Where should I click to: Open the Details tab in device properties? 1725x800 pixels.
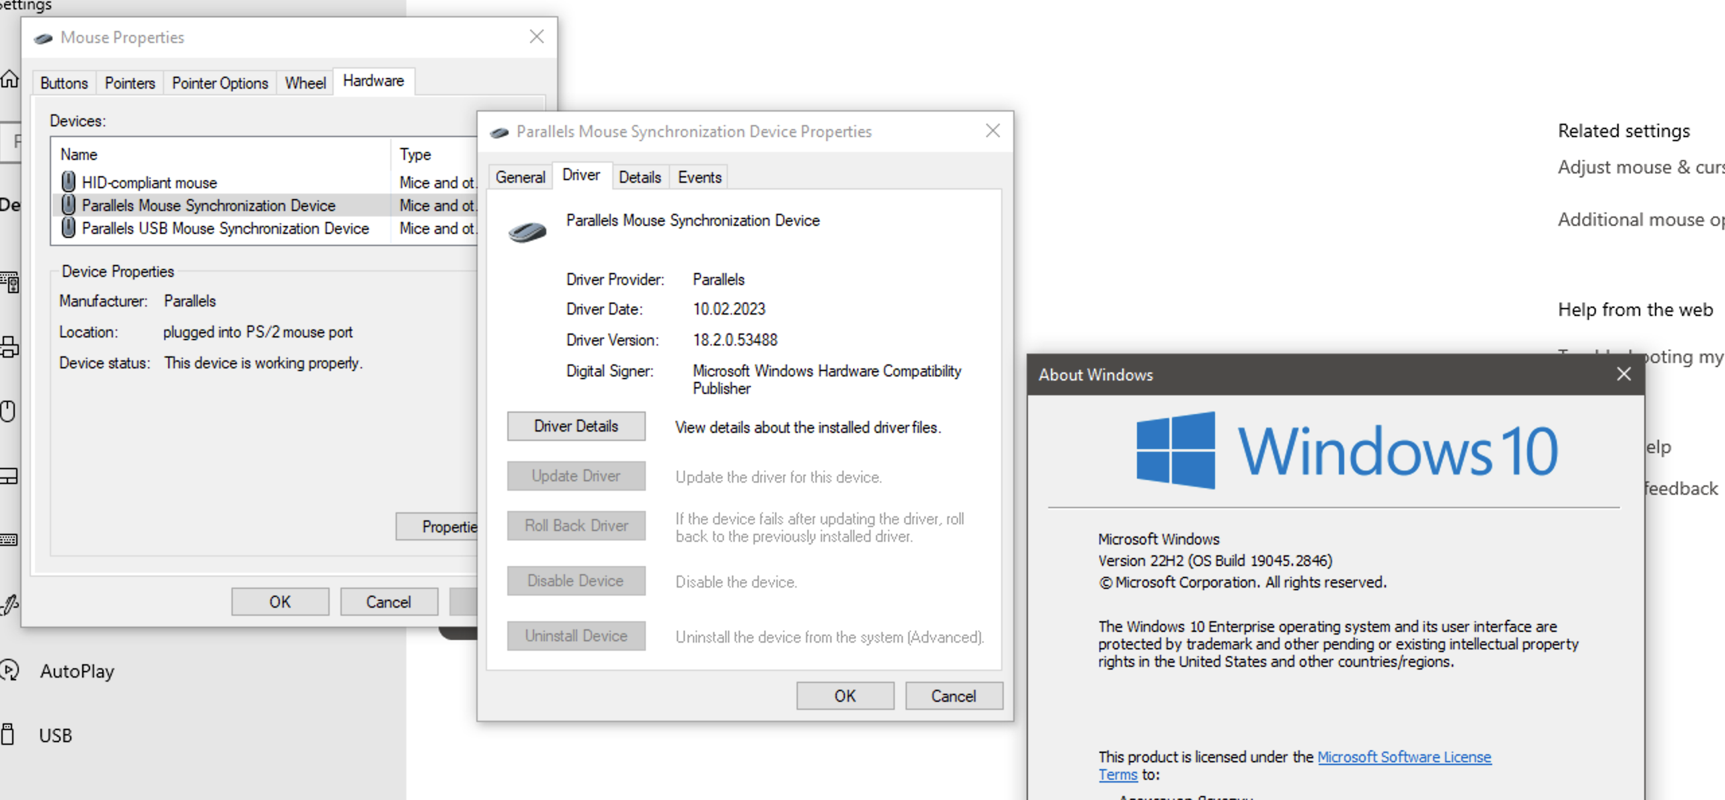click(639, 177)
